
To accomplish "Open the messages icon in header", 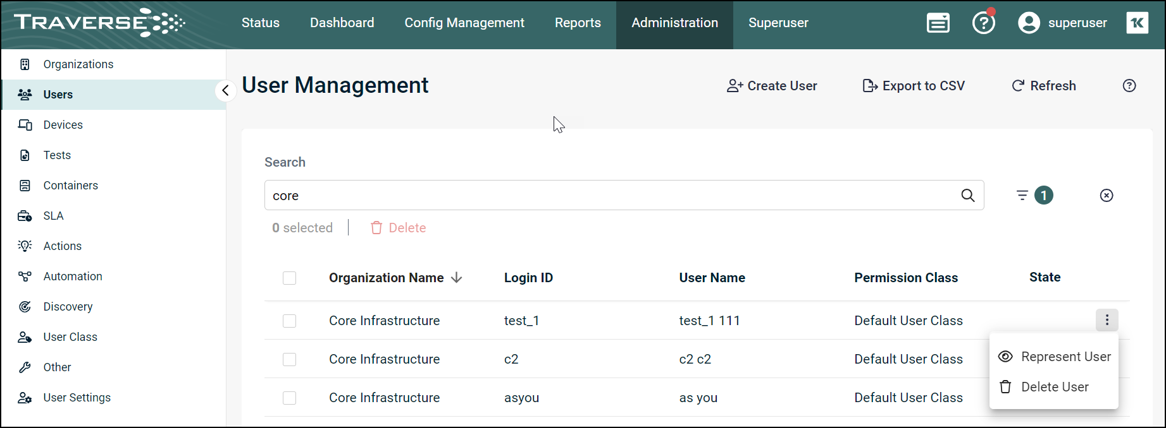I will point(938,23).
